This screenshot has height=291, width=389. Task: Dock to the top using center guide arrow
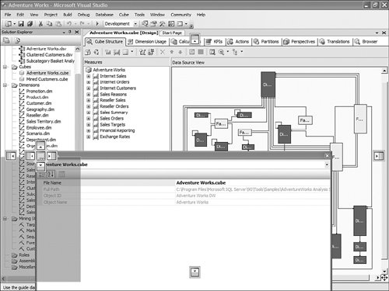point(40,146)
